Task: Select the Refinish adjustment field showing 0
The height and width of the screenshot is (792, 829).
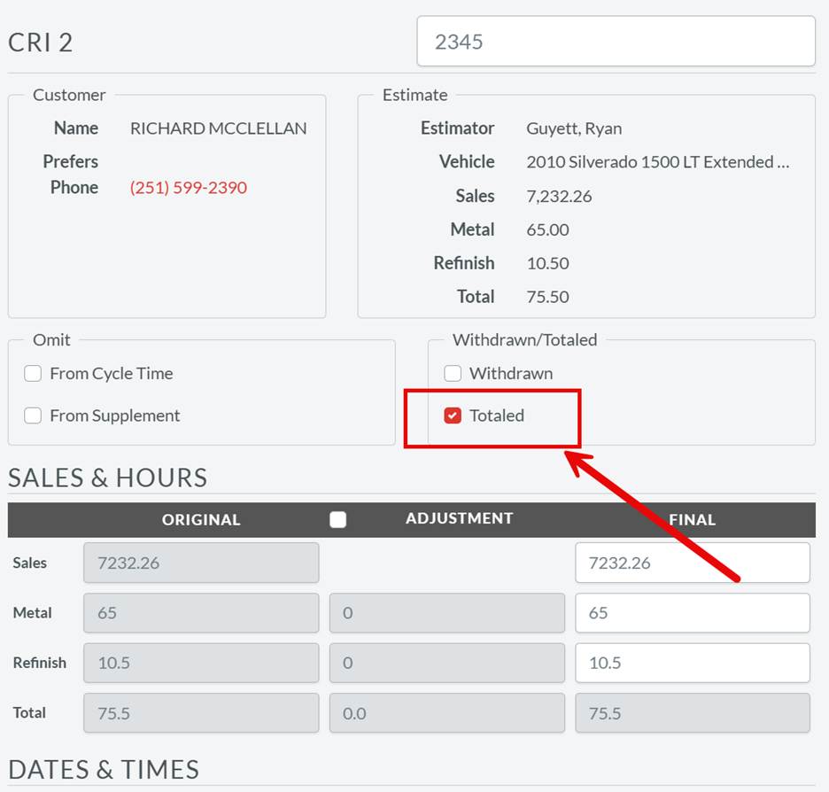Action: [x=447, y=663]
